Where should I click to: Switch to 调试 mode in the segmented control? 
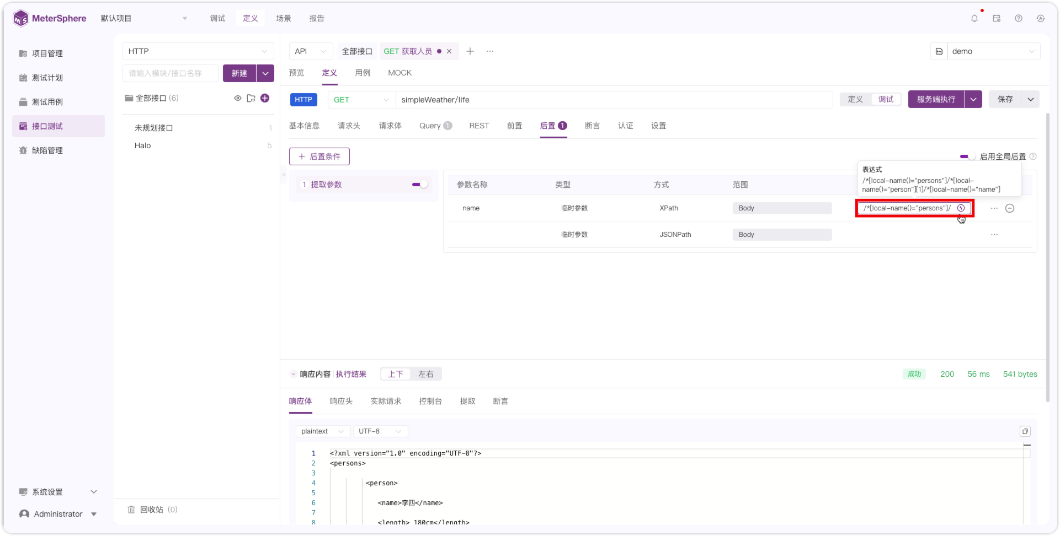(x=886, y=99)
